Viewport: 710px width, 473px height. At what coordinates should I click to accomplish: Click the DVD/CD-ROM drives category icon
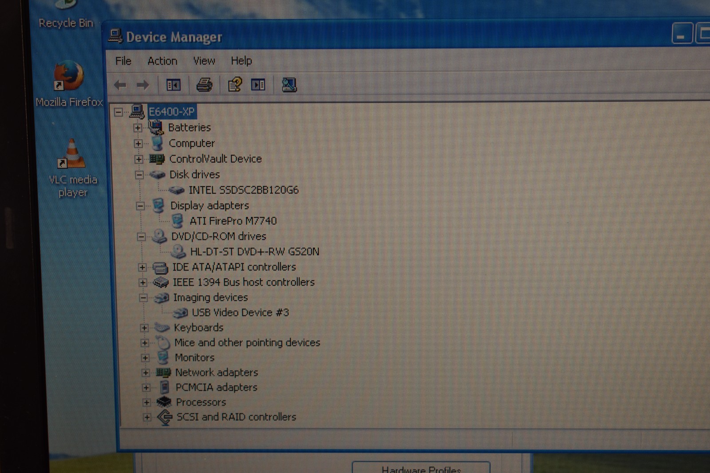pyautogui.click(x=159, y=236)
